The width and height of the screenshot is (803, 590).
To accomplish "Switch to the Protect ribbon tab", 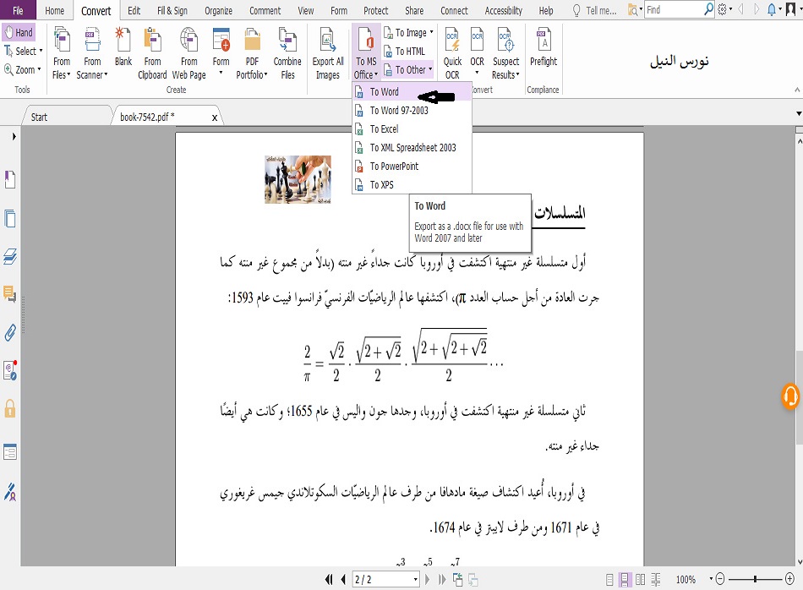I will pyautogui.click(x=375, y=11).
